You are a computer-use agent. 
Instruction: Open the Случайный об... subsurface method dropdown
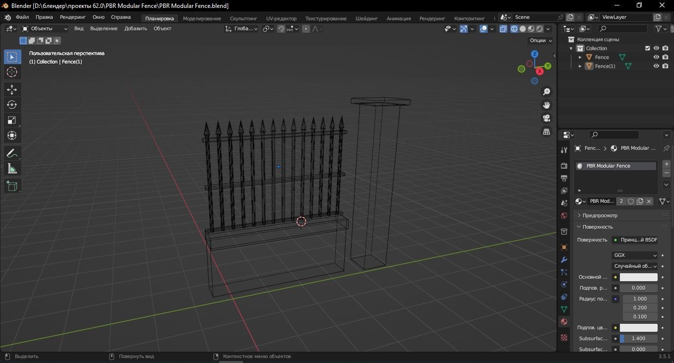tap(635, 266)
